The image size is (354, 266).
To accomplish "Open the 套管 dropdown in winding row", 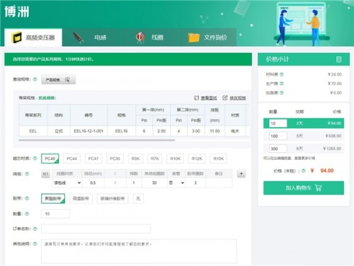I will click(176, 183).
